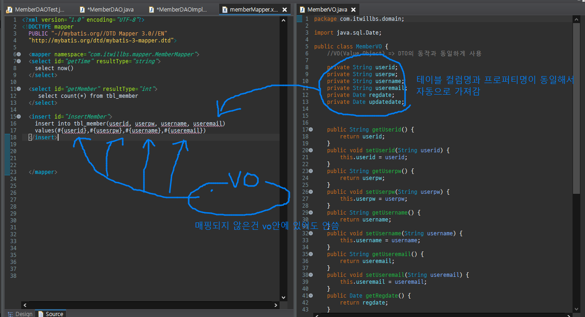Click the 'private Date updatedate;' field

pyautogui.click(x=365, y=102)
